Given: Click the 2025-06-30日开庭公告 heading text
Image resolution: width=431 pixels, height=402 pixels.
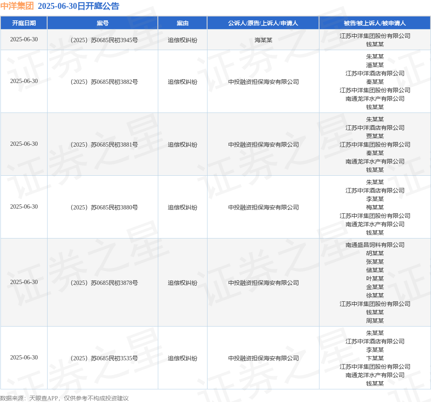Looking at the screenshot, I should [78, 6].
